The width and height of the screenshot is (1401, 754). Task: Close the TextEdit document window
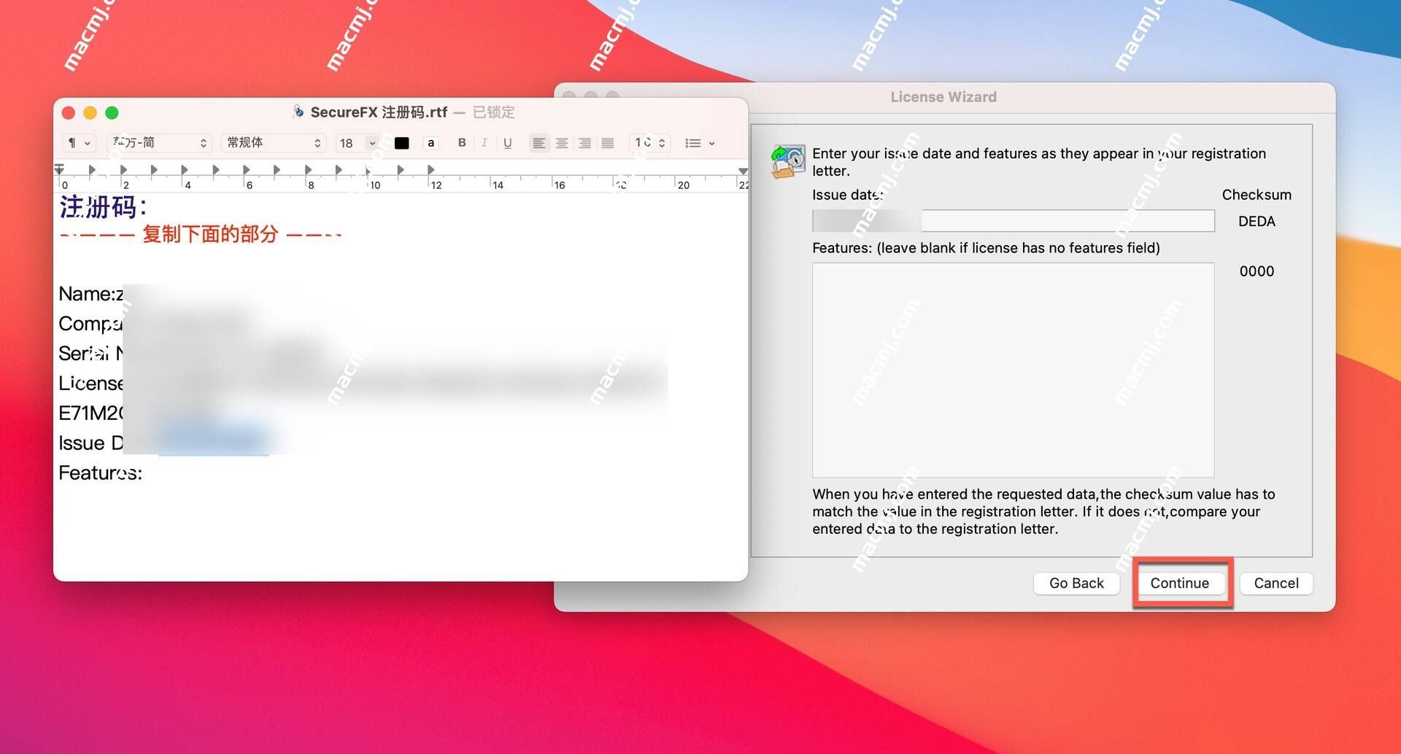69,112
